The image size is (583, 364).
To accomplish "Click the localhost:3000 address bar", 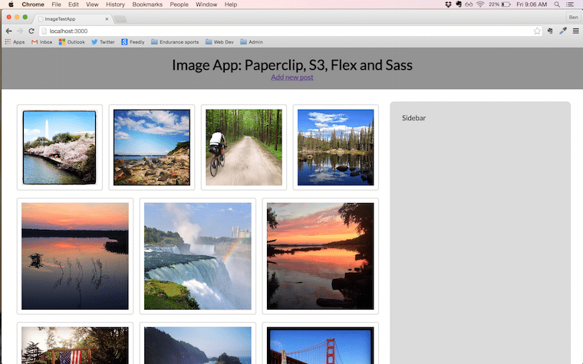I will click(x=290, y=31).
